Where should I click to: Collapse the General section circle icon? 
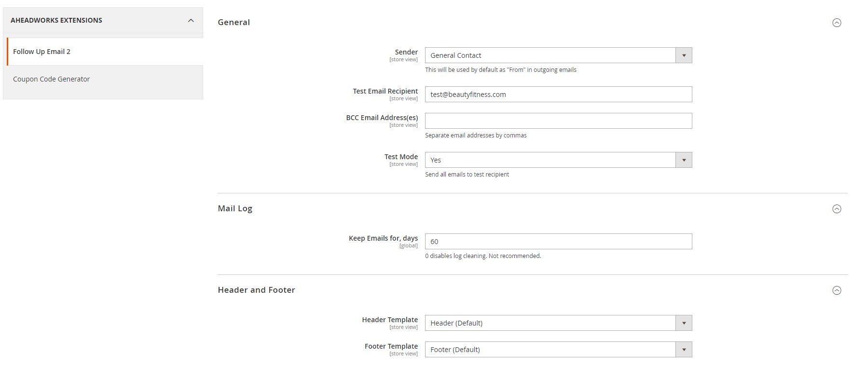pos(837,23)
